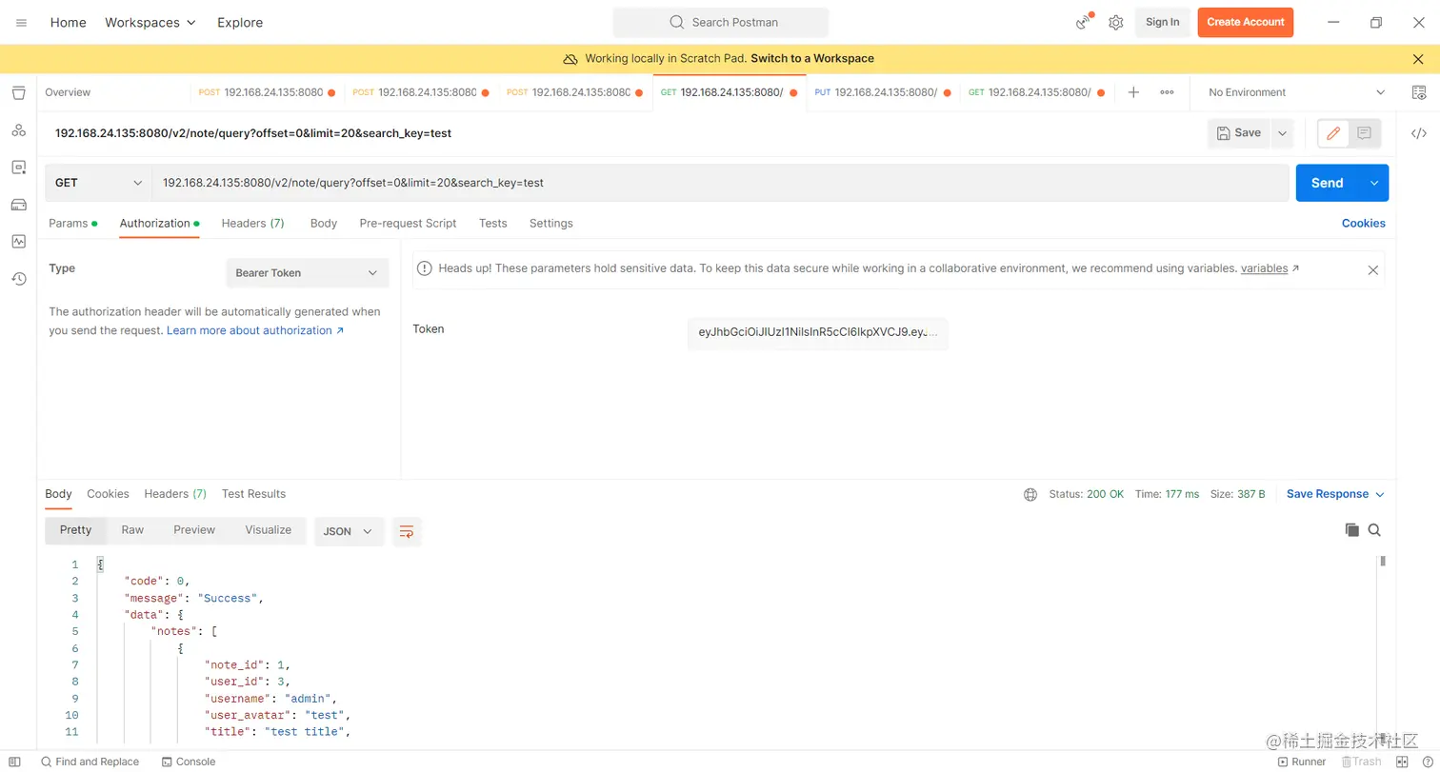This screenshot has width=1440, height=772.
Task: Open the request Settings tab
Action: point(551,223)
